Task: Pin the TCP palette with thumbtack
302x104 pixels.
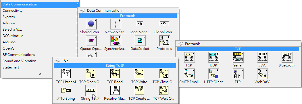Action: click(x=58, y=60)
